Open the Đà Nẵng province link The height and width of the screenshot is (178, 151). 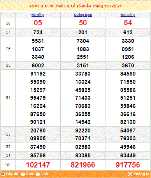pos(38,15)
